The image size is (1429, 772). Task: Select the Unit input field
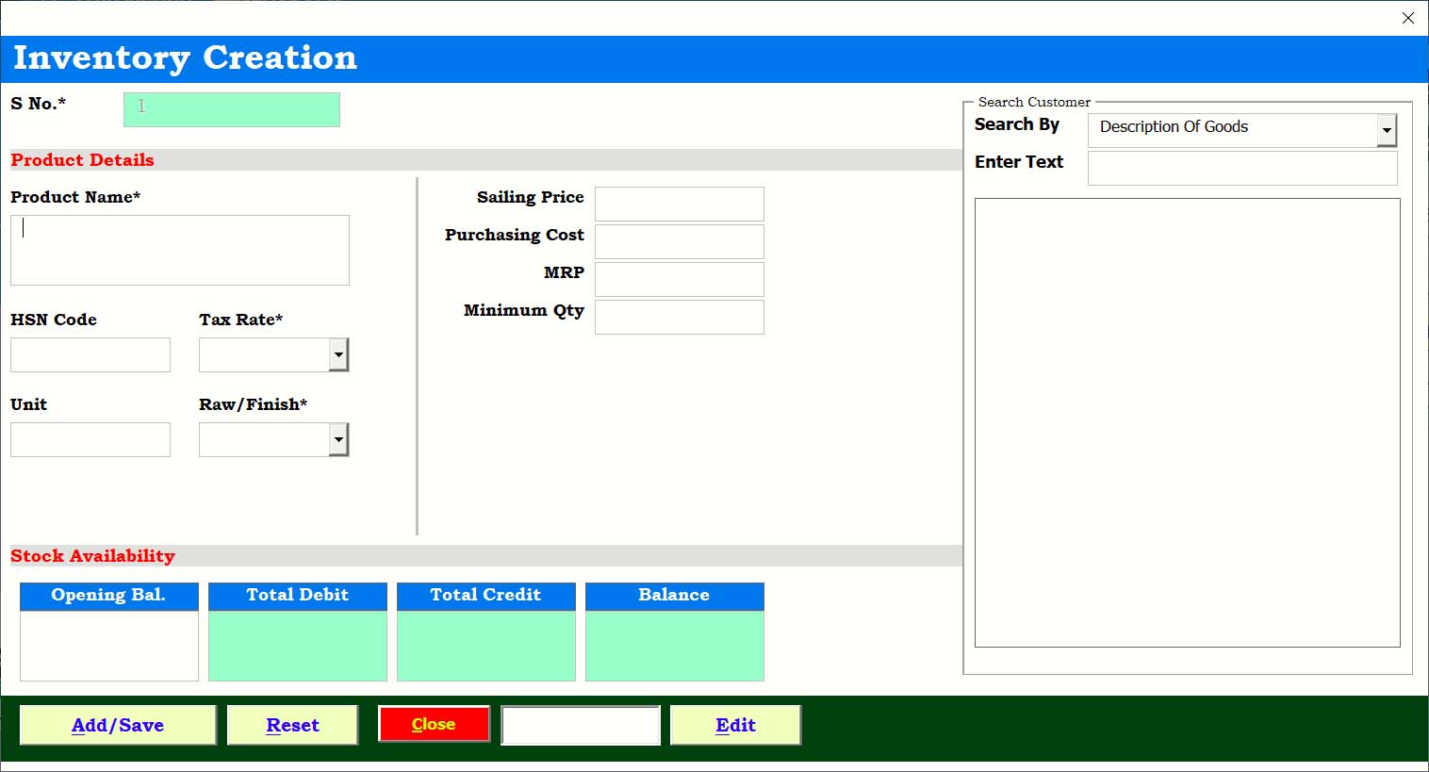click(x=90, y=440)
